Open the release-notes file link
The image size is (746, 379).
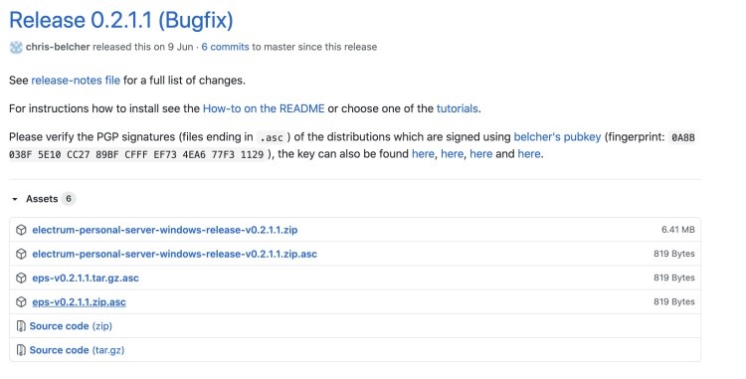click(x=76, y=81)
